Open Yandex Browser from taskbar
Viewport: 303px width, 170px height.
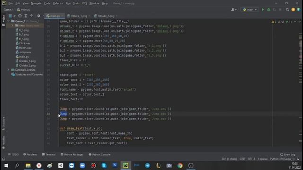pos(39,166)
